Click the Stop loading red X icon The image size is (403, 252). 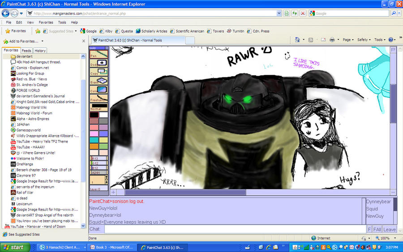tap(303, 13)
